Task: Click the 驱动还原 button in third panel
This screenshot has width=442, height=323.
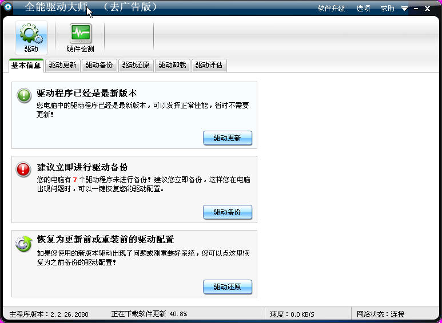Action: (228, 286)
